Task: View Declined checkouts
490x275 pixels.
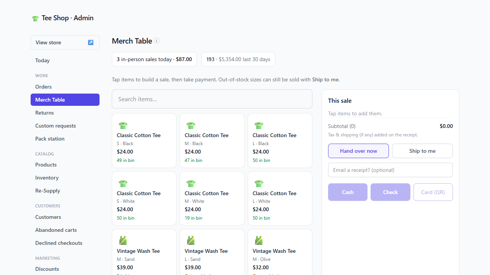Action: 65,243
